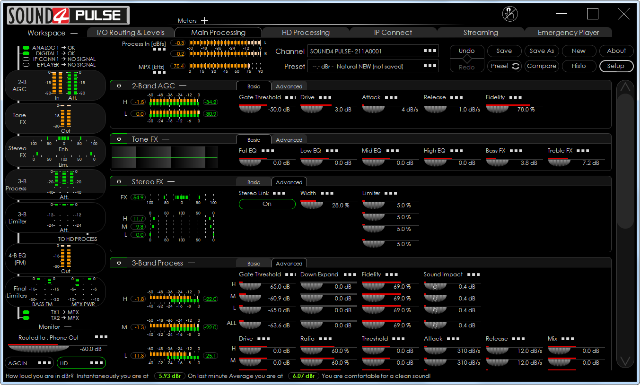Open options dots next to 3-Band Process Threshold
This screenshot has width=640, height=385.
(399, 339)
